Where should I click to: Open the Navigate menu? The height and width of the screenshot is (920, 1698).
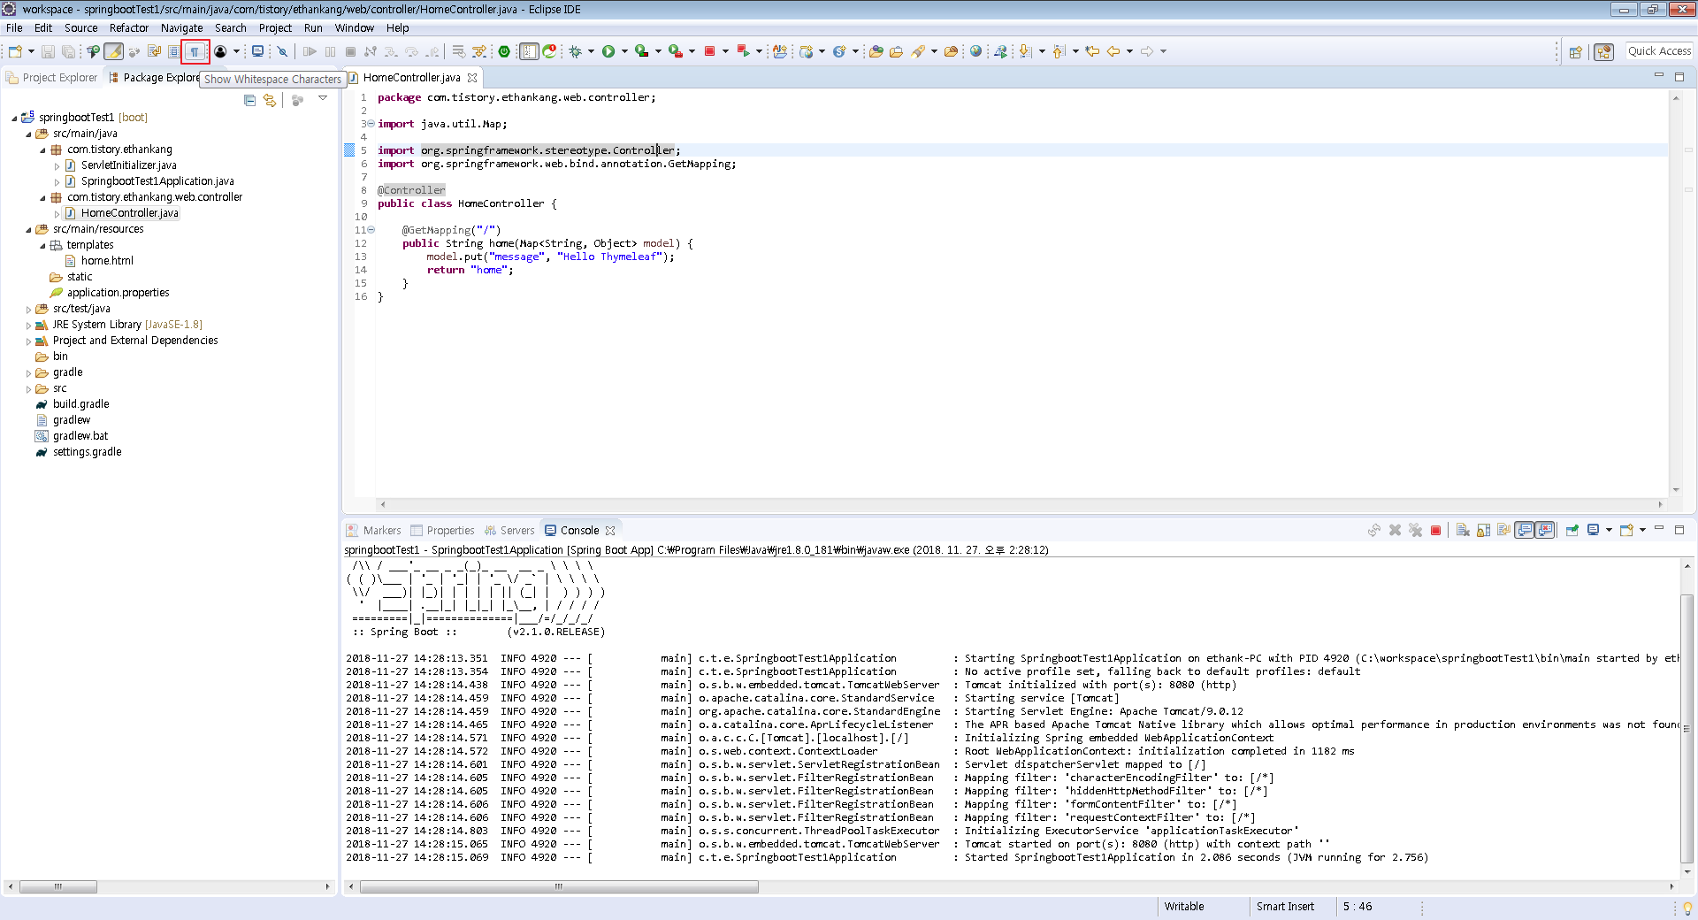pyautogui.click(x=182, y=28)
